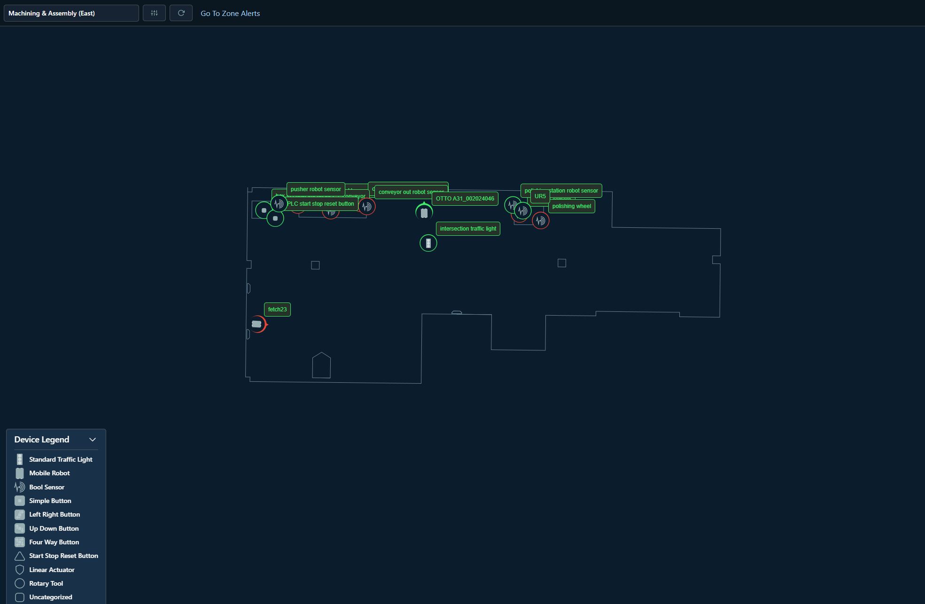This screenshot has height=604, width=925.
Task: Click the UR5 device label
Action: click(540, 196)
